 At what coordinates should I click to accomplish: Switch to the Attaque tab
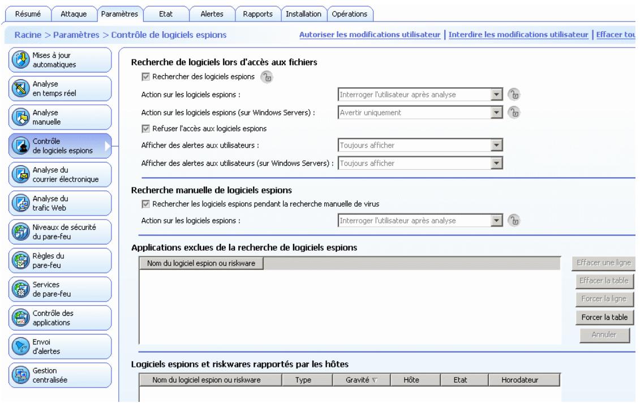point(74,14)
